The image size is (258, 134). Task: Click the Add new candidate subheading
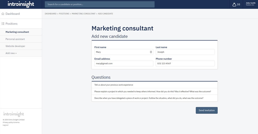tap(110, 36)
